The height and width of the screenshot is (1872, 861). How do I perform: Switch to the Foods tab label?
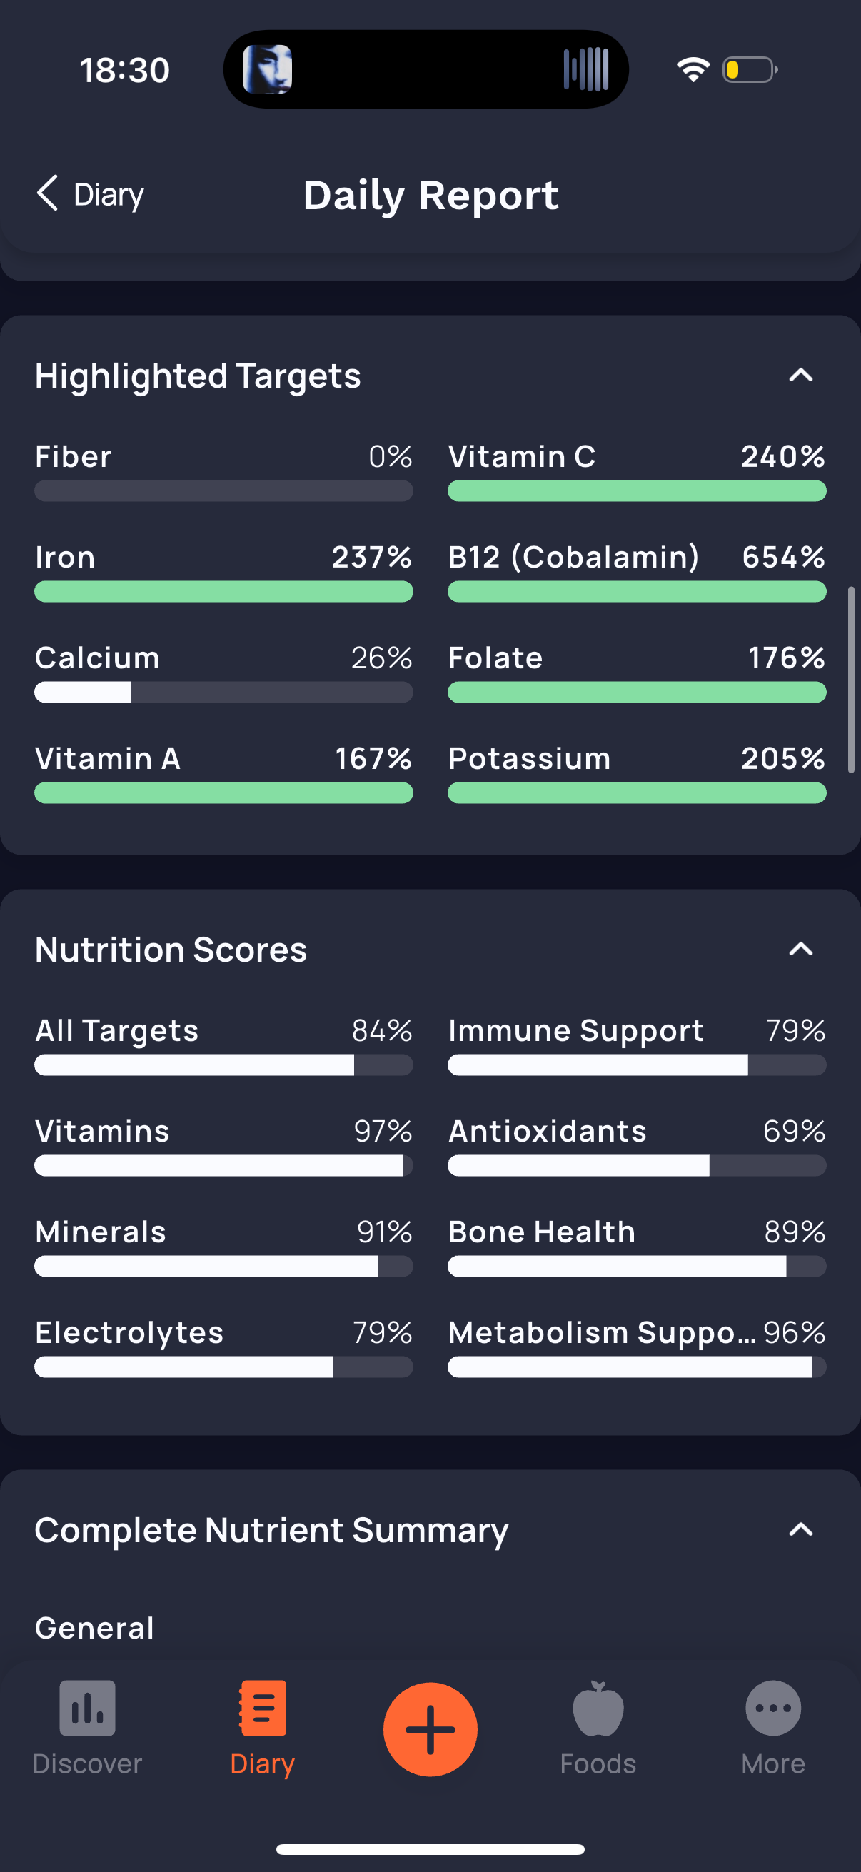pos(598,1763)
